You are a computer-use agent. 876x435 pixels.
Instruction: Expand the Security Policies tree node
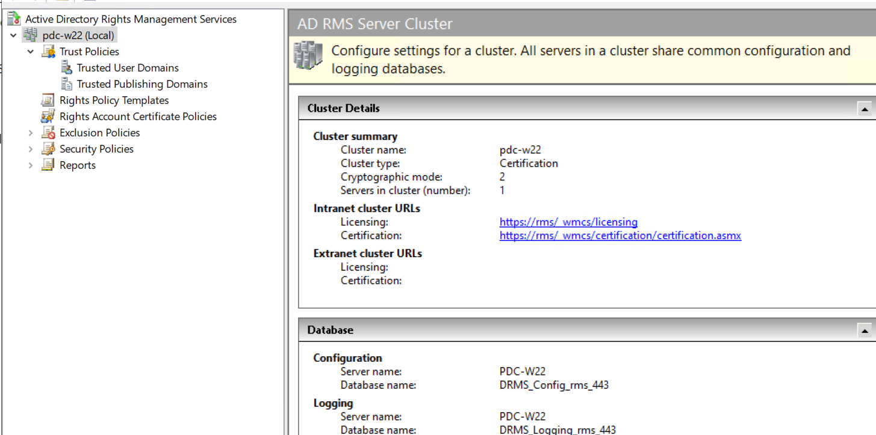click(31, 149)
